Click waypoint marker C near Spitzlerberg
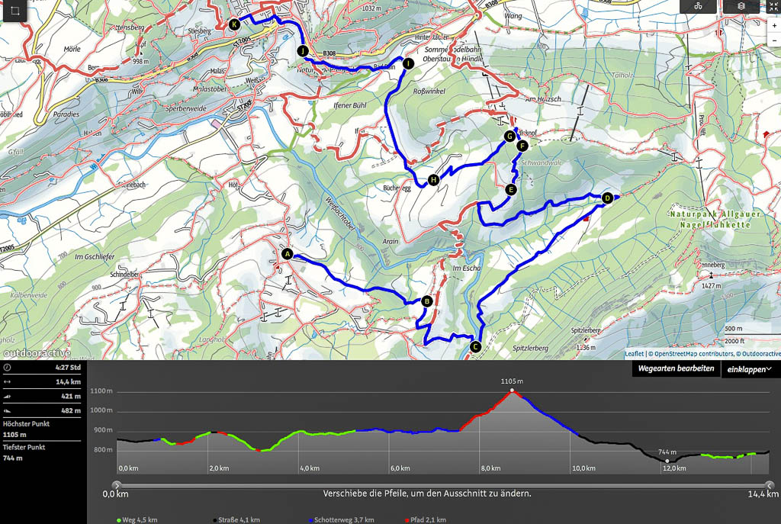 (x=474, y=347)
